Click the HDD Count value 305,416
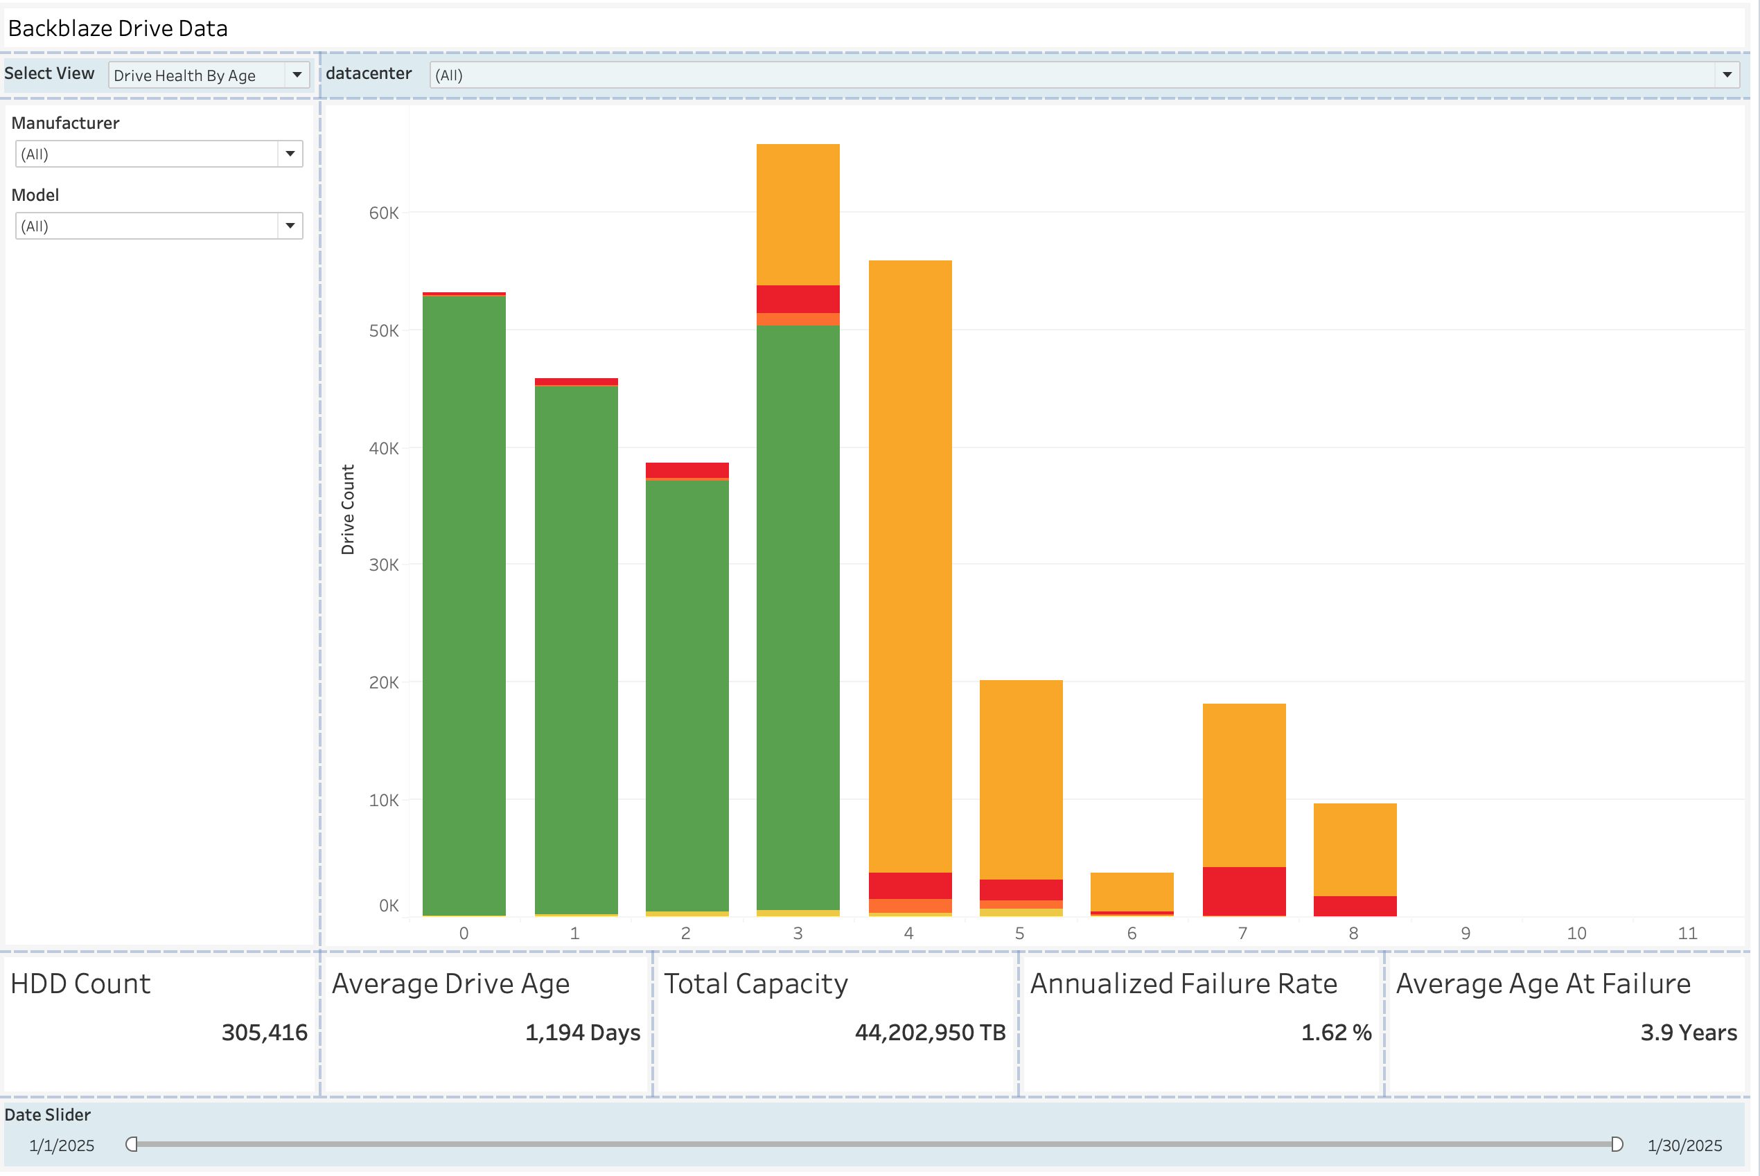1760x1176 pixels. [265, 1033]
